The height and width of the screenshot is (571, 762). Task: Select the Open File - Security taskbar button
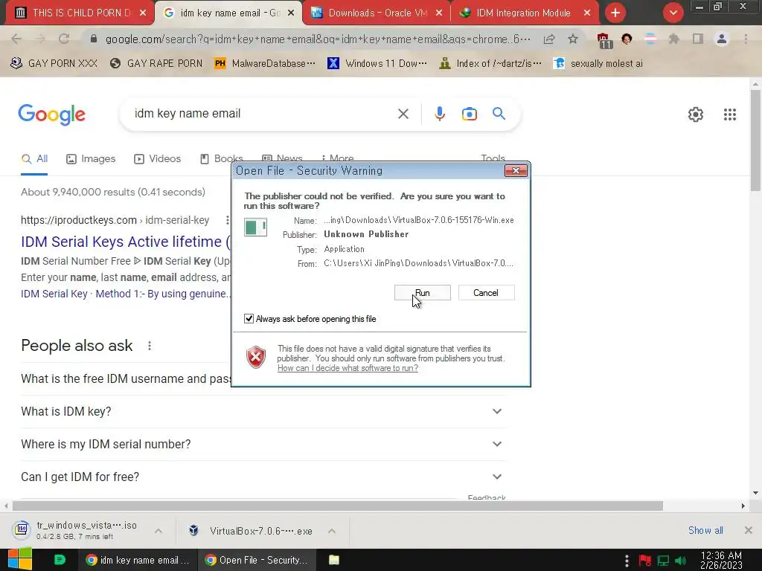coord(257,560)
